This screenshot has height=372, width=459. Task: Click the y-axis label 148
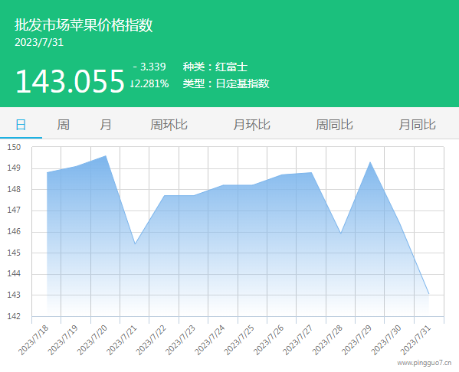tap(14, 189)
